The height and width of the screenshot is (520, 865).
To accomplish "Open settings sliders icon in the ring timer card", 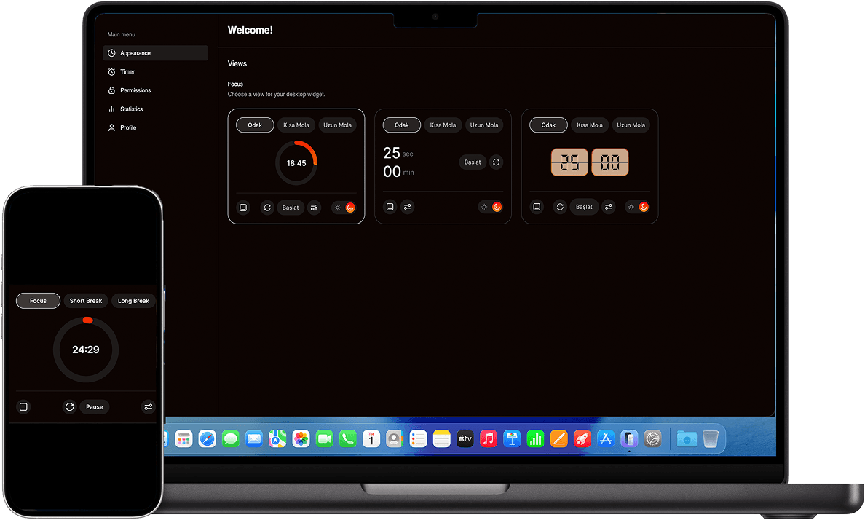I will [x=314, y=208].
